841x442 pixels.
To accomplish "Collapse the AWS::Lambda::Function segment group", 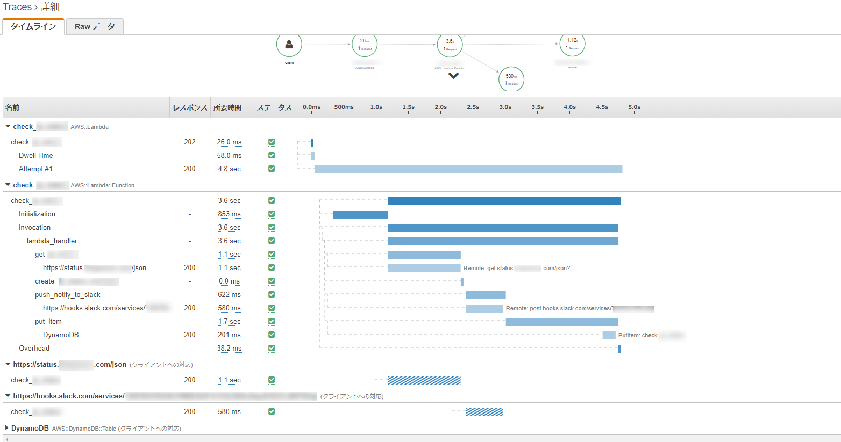I will click(8, 185).
